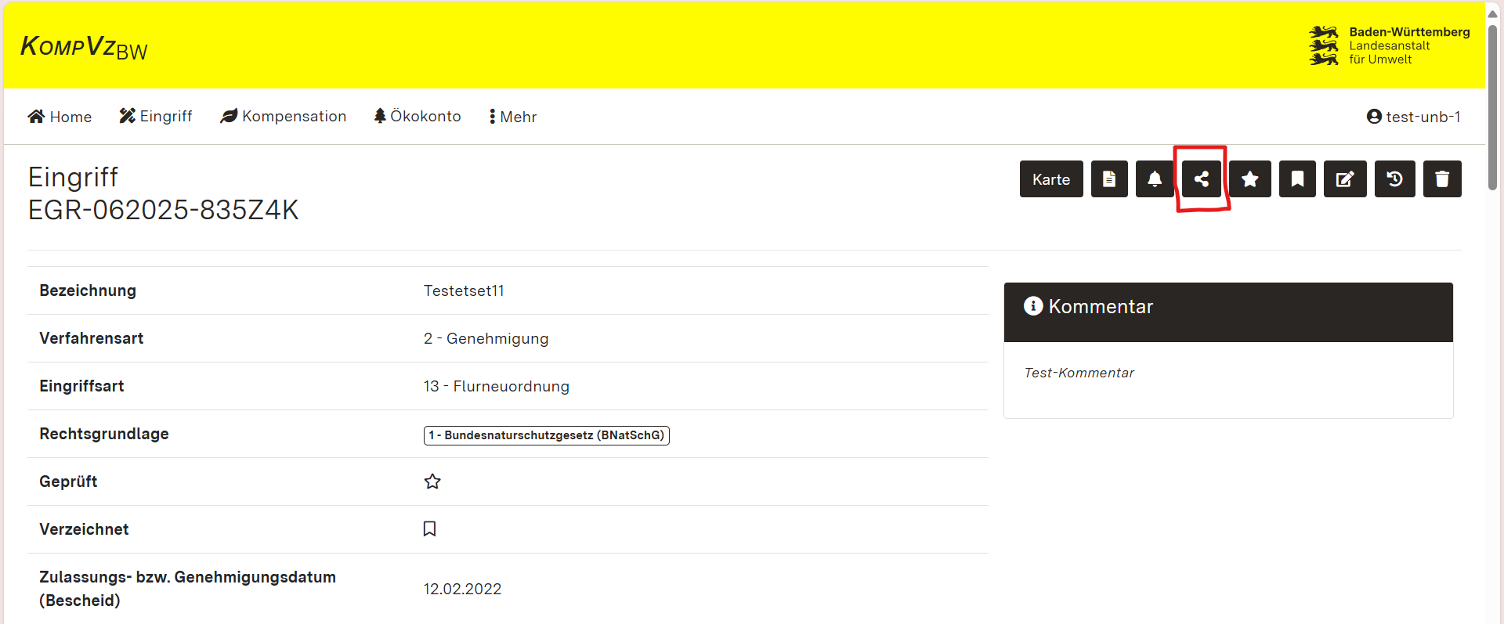Expand the Mehr menu
The height and width of the screenshot is (624, 1504).
[513, 117]
